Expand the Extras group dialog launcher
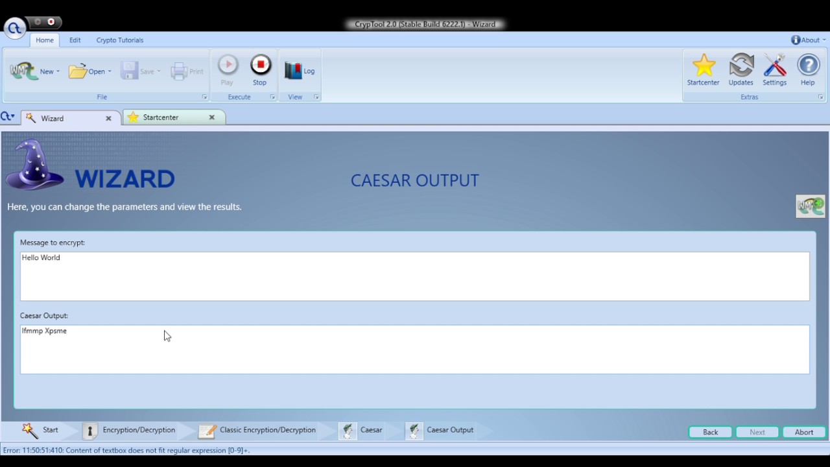The width and height of the screenshot is (830, 467). pos(820,97)
